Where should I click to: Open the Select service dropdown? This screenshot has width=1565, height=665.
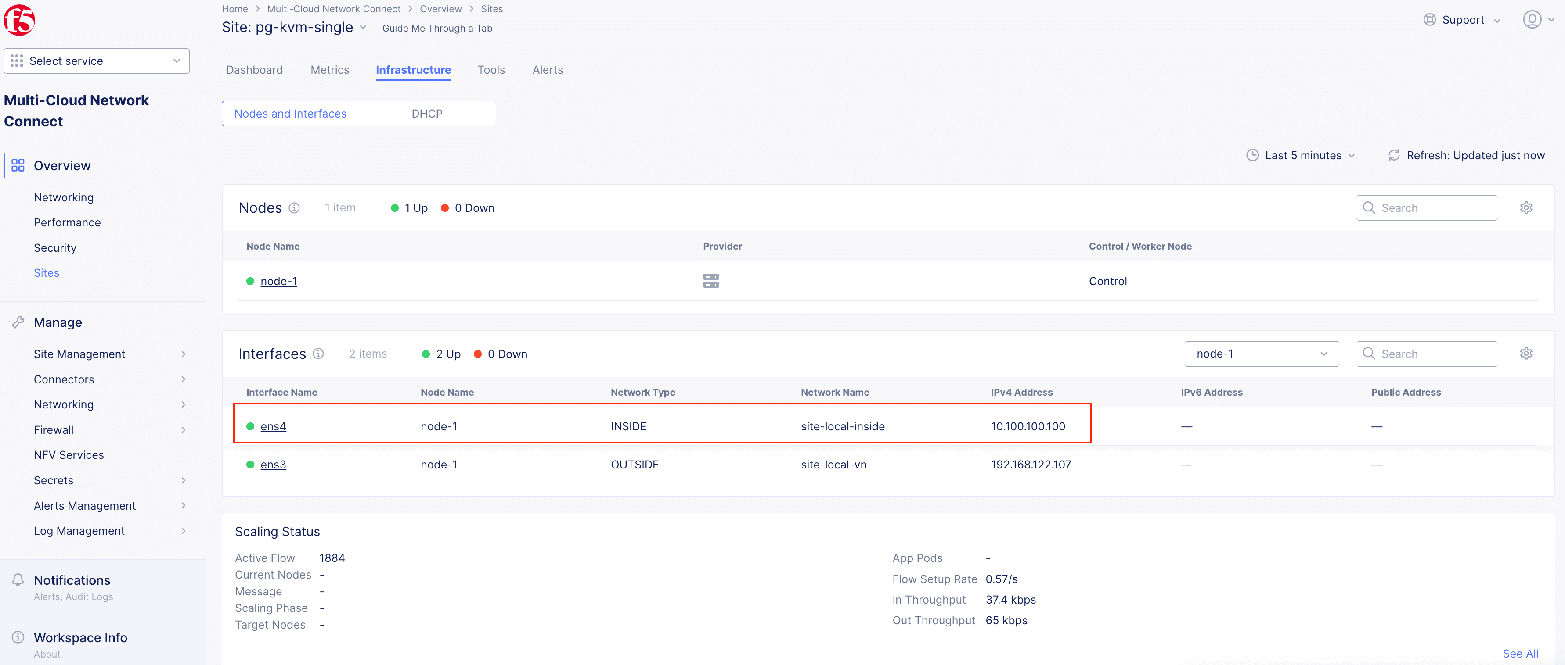(97, 61)
